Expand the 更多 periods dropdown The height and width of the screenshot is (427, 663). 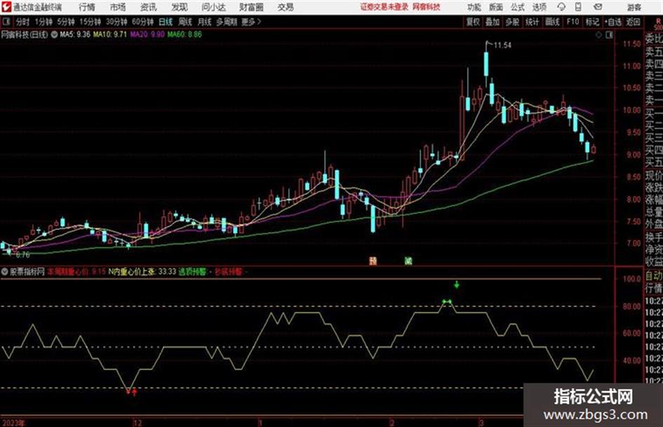tap(251, 22)
